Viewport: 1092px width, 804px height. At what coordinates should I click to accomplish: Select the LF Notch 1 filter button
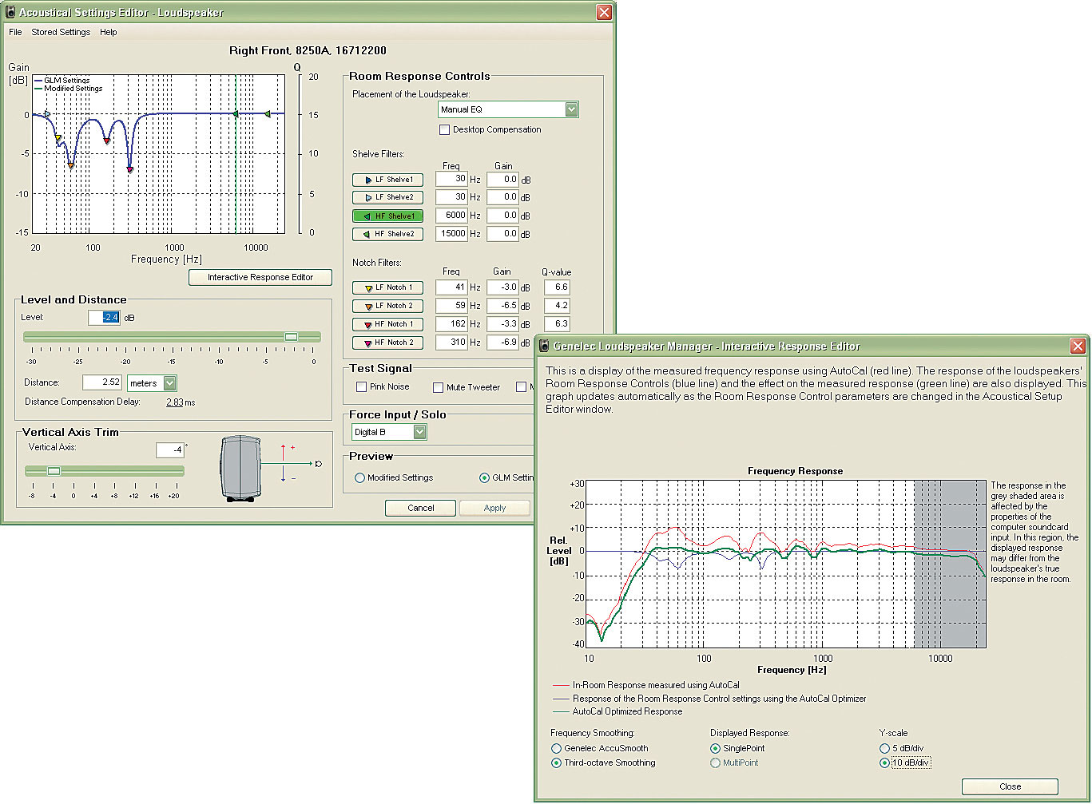[x=387, y=287]
